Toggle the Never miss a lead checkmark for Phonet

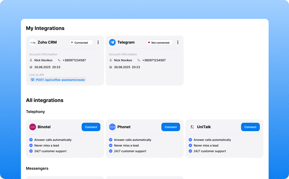(x=111, y=145)
